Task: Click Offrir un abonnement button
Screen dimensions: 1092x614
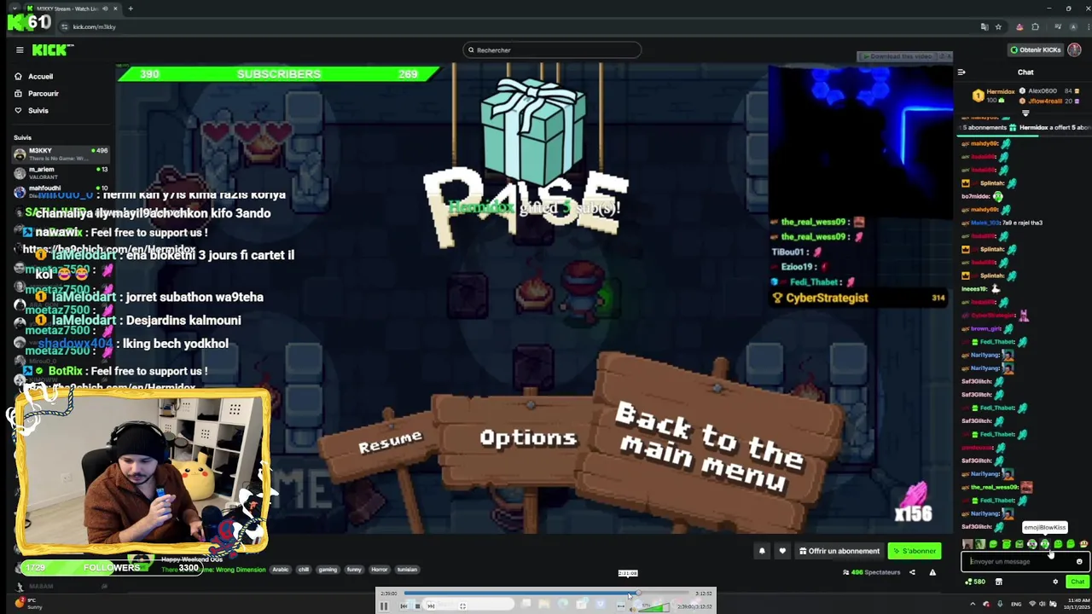Action: (x=839, y=551)
